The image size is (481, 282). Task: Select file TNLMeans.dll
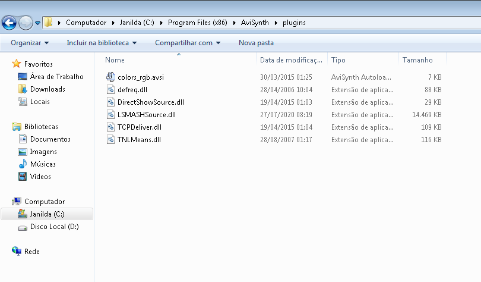point(139,140)
